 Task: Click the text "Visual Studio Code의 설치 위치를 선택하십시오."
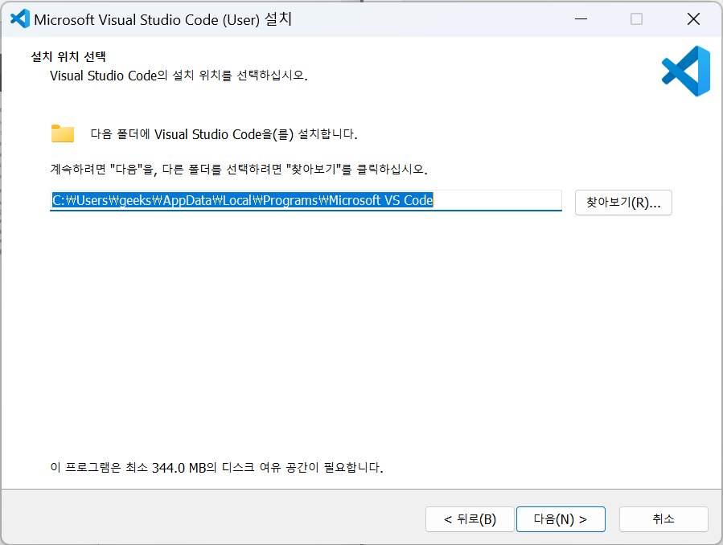point(179,75)
